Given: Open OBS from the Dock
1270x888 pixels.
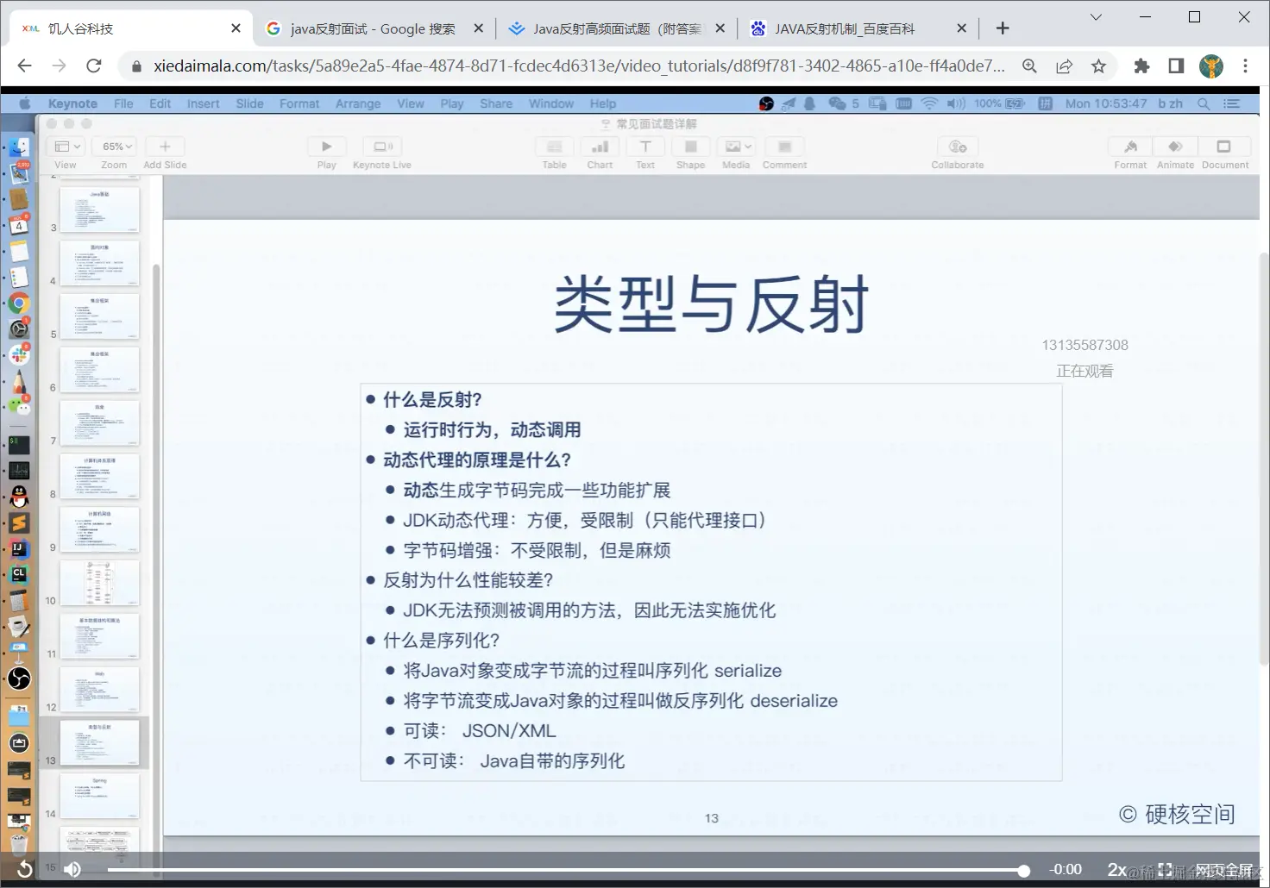Looking at the screenshot, I should click(x=19, y=679).
